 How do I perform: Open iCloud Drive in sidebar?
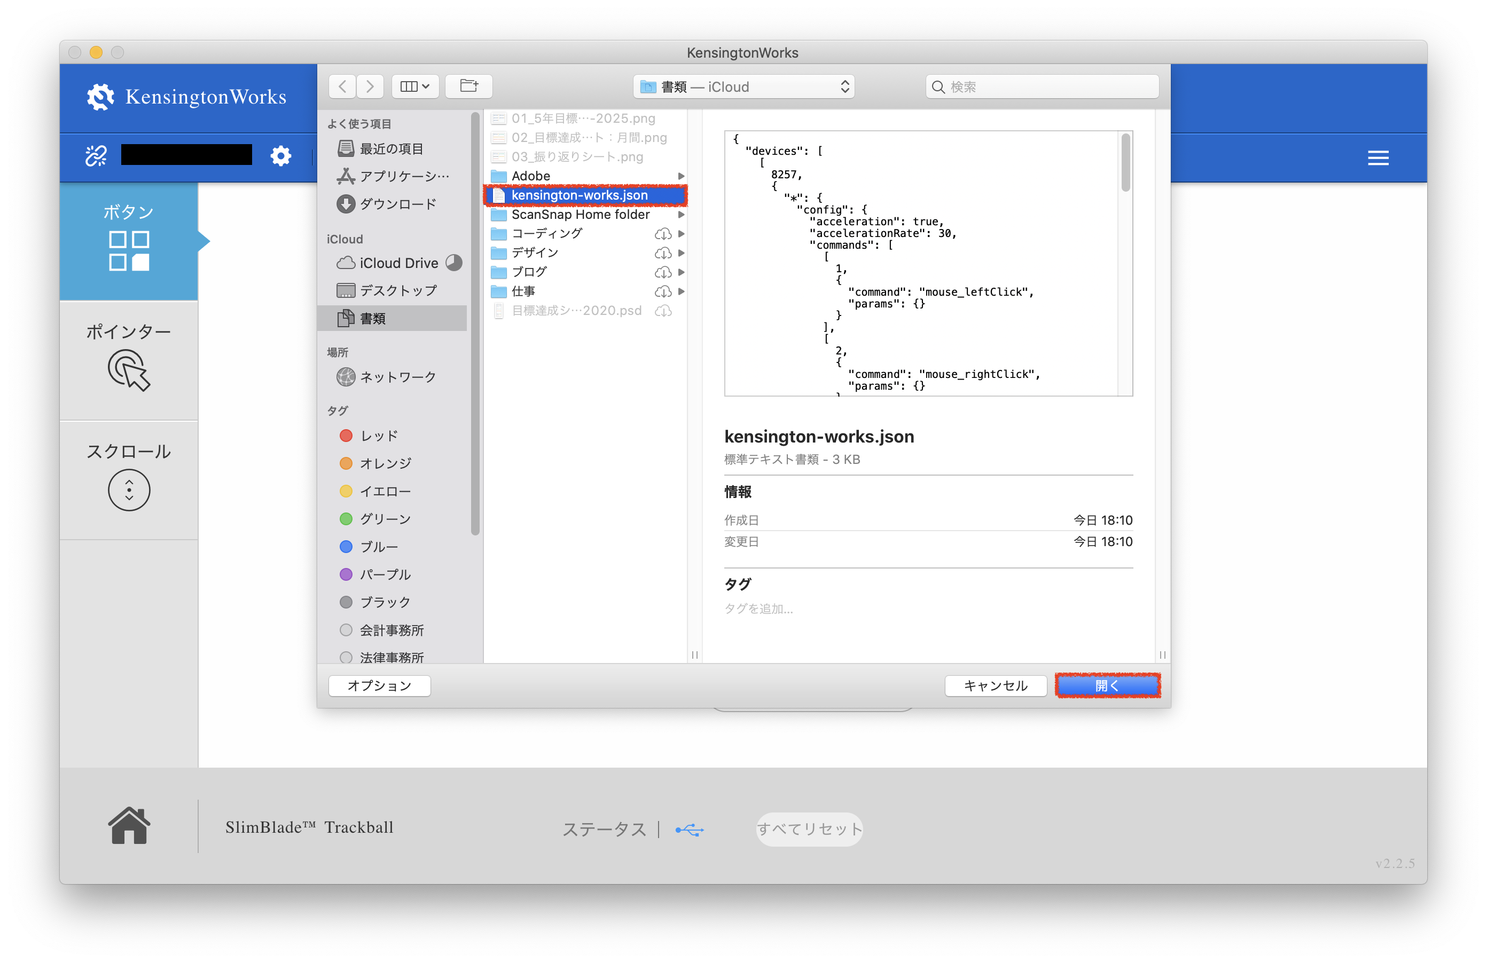point(393,263)
